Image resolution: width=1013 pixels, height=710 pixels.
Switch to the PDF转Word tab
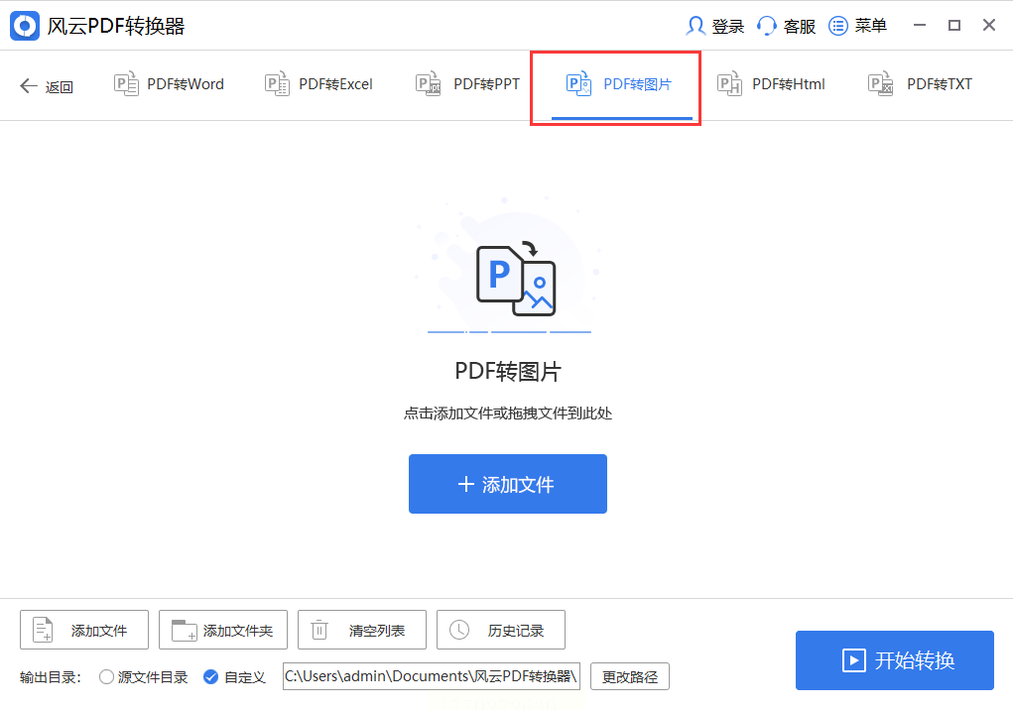[169, 84]
